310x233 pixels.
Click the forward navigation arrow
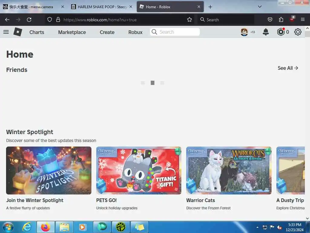[x=18, y=20]
